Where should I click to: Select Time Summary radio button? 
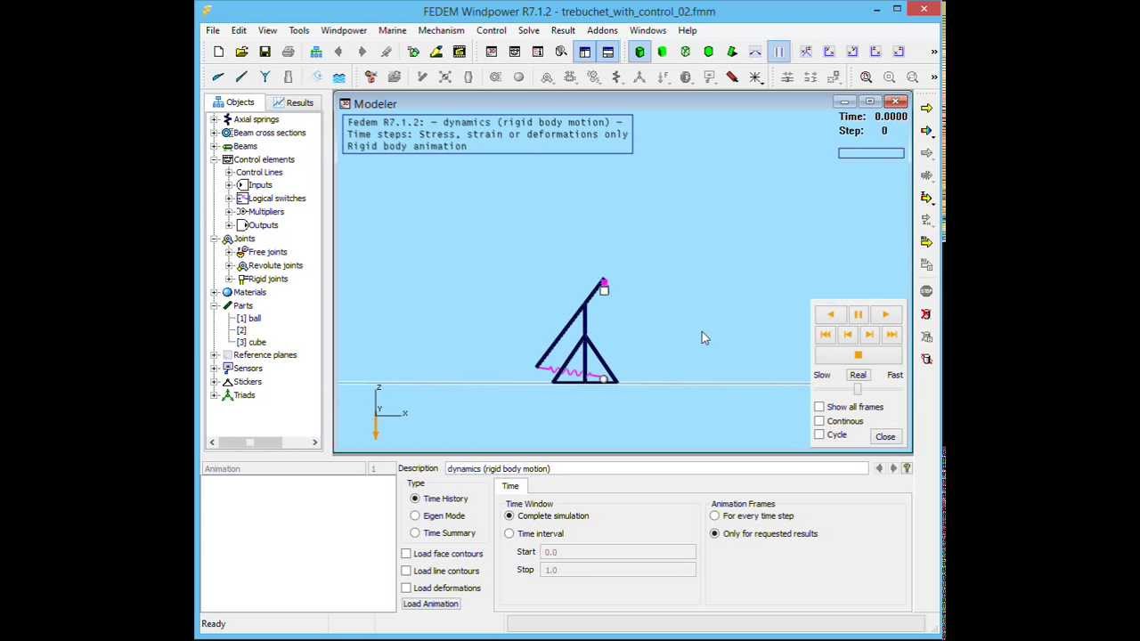point(415,532)
